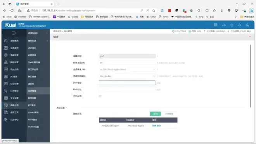Click the iKuai logo
The height and width of the screenshot is (144, 256).
click(x=10, y=25)
